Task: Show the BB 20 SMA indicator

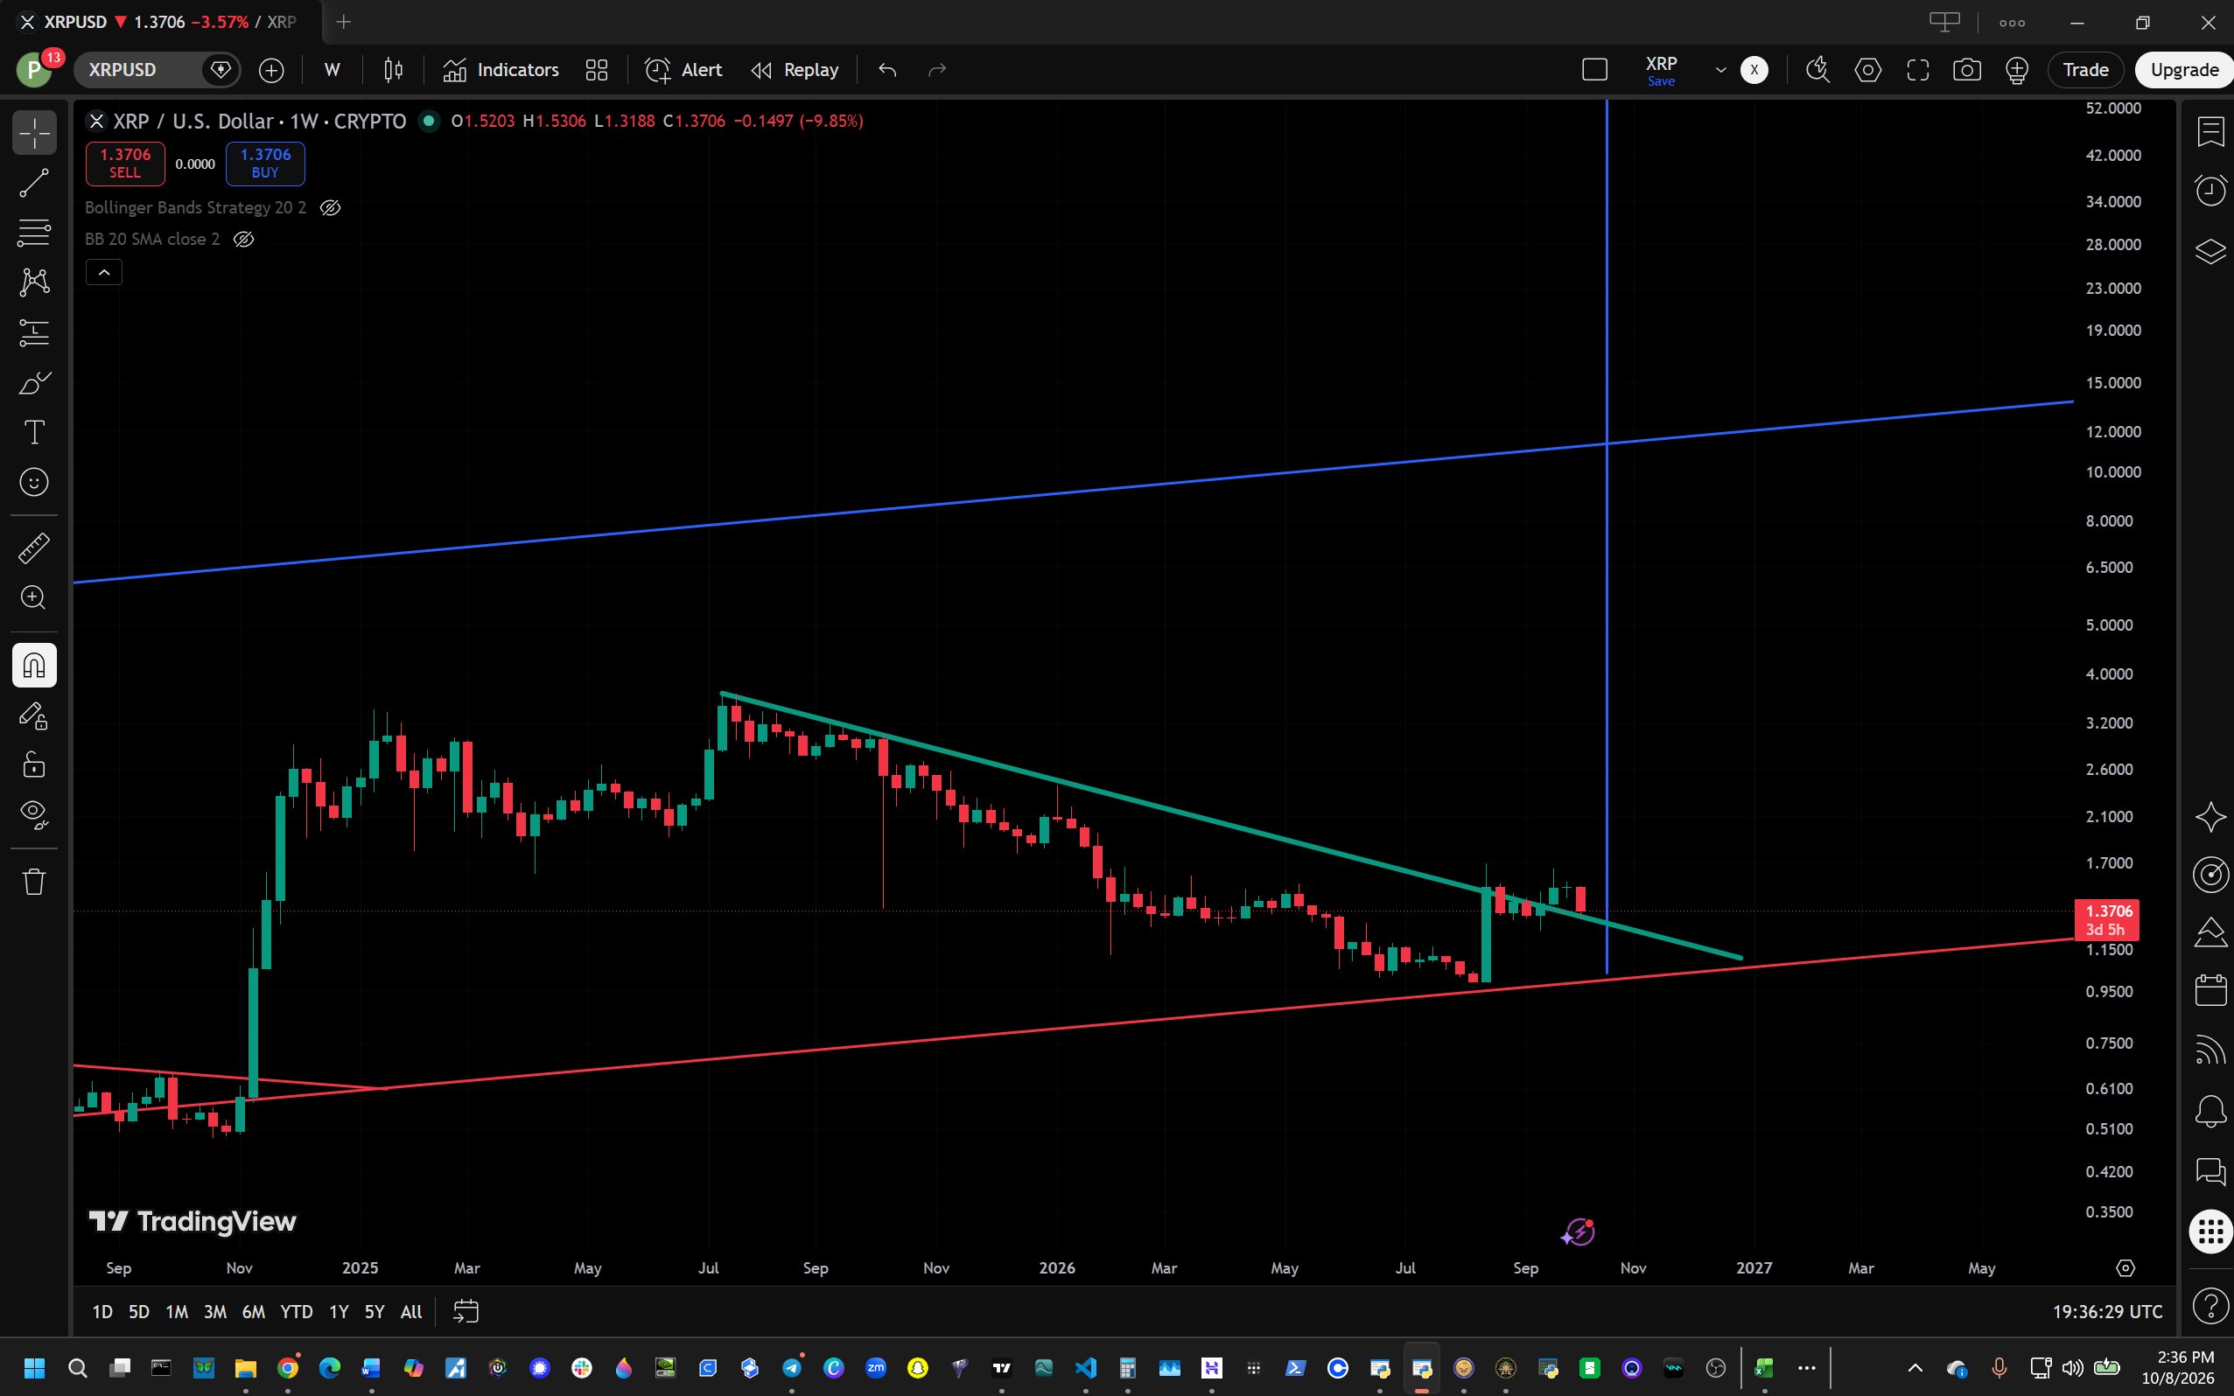Action: pyautogui.click(x=243, y=239)
